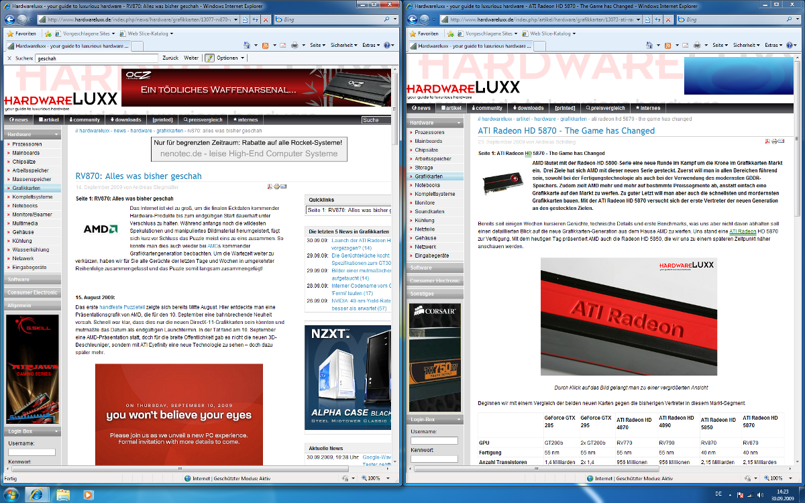The width and height of the screenshot is (805, 503).
Task: Click Username field in right Login-Box
Action: tap(434, 441)
